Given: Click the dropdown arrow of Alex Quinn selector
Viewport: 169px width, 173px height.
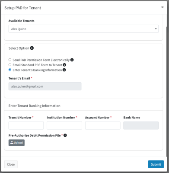Looking at the screenshot, I should pos(156,29).
